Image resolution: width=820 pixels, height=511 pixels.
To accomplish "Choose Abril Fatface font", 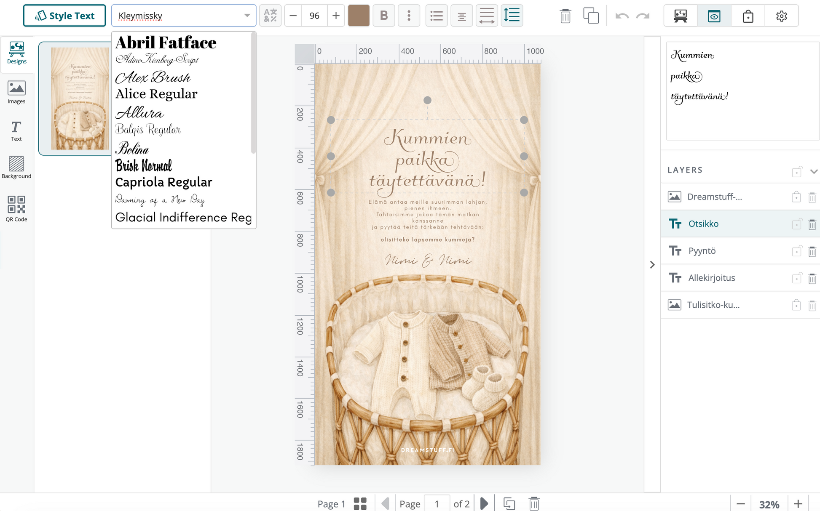I will coord(166,43).
